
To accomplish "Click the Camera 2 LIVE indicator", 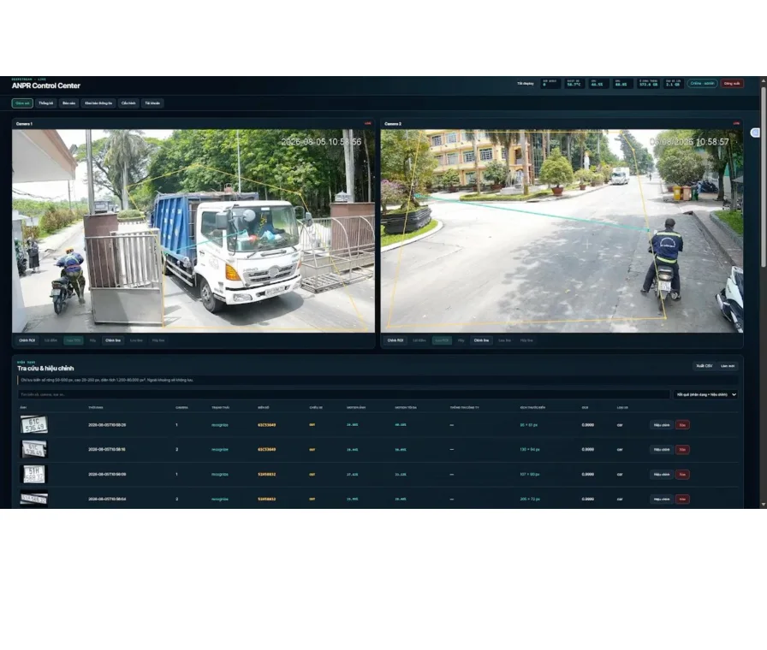I will (736, 124).
